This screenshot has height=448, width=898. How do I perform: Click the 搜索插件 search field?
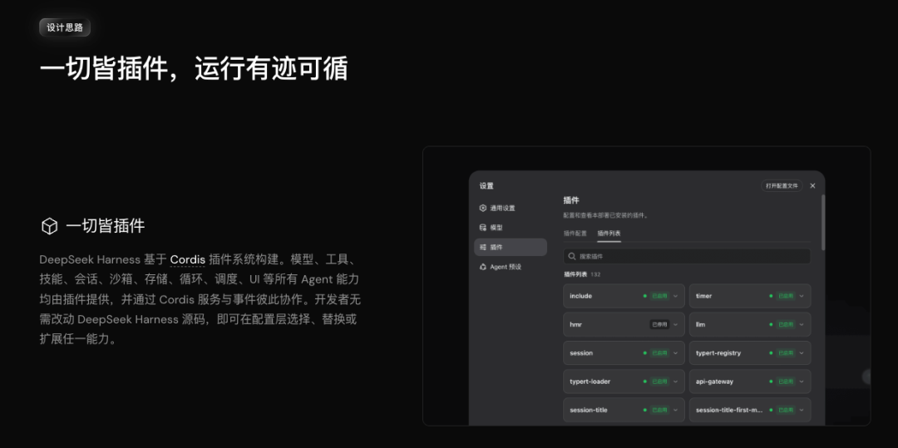click(687, 256)
